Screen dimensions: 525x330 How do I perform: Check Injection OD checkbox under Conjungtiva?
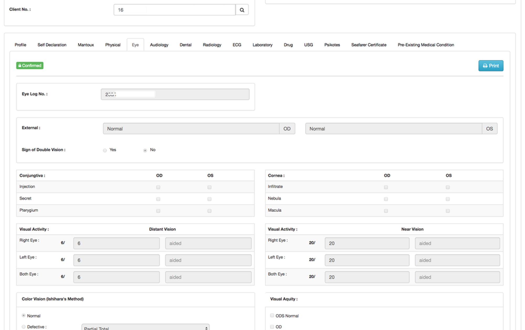coord(158,187)
